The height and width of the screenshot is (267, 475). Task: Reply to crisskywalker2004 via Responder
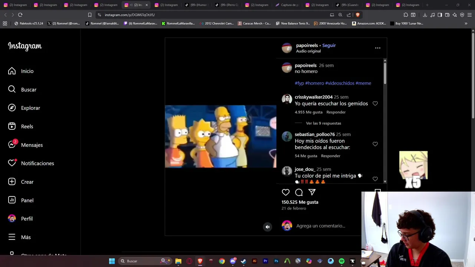coord(336,112)
